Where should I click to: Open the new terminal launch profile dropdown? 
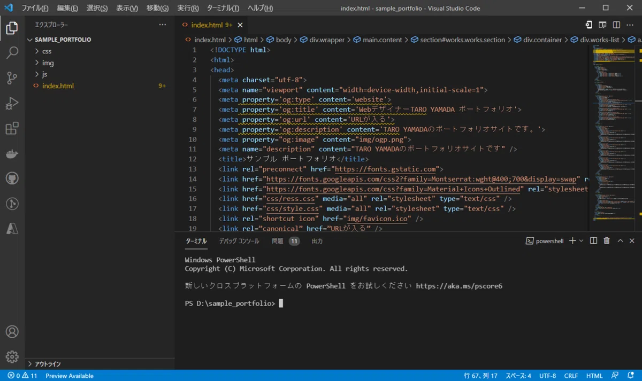[x=581, y=241]
